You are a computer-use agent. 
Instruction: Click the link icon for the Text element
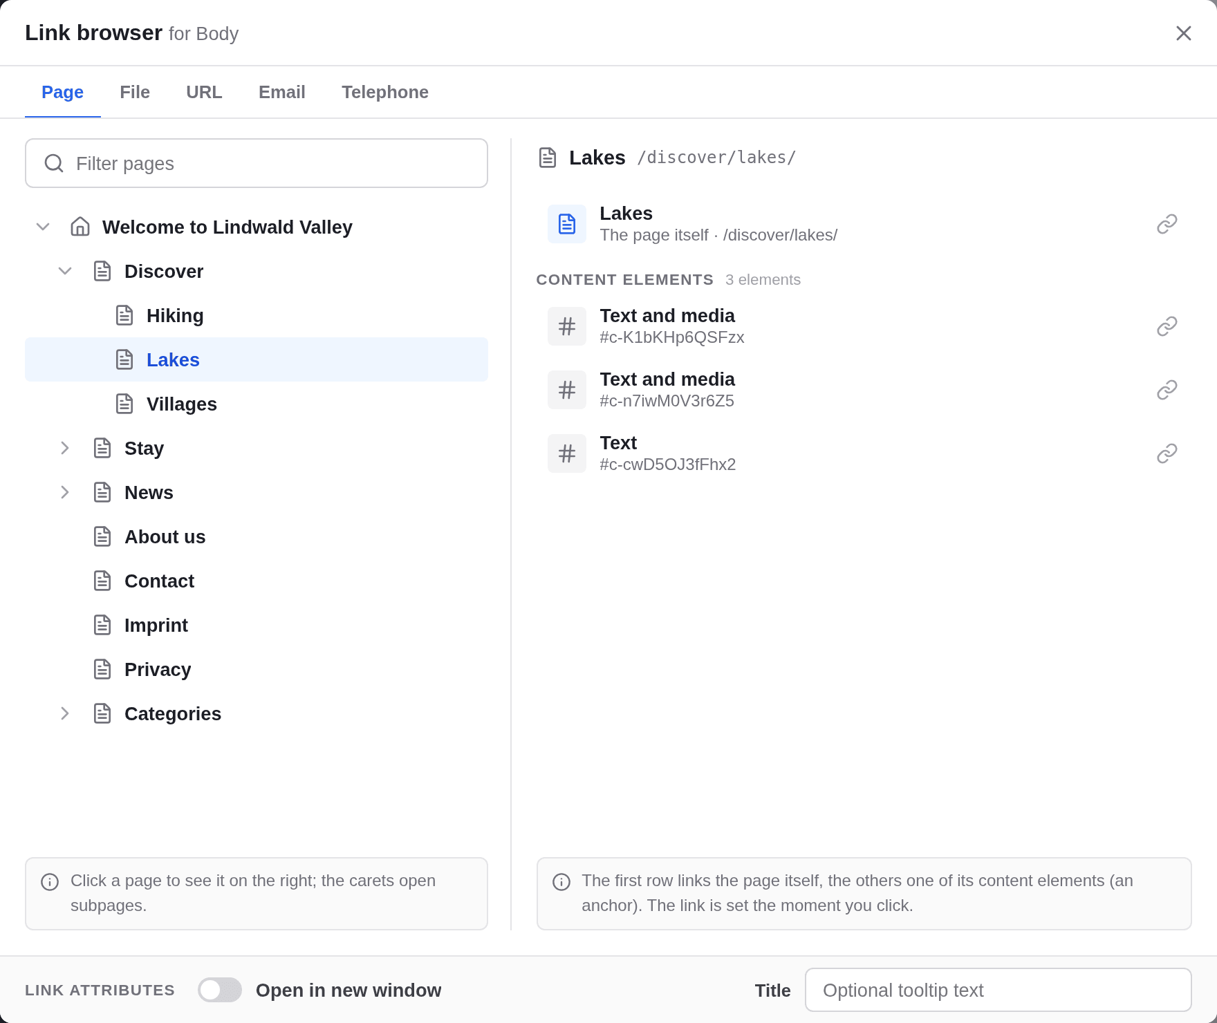click(x=1167, y=453)
